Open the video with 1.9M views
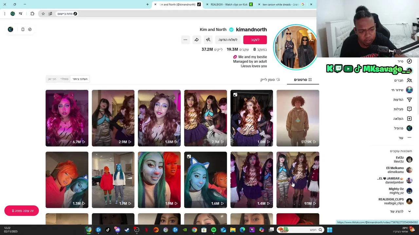This screenshot has height=235, width=419. [x=159, y=180]
